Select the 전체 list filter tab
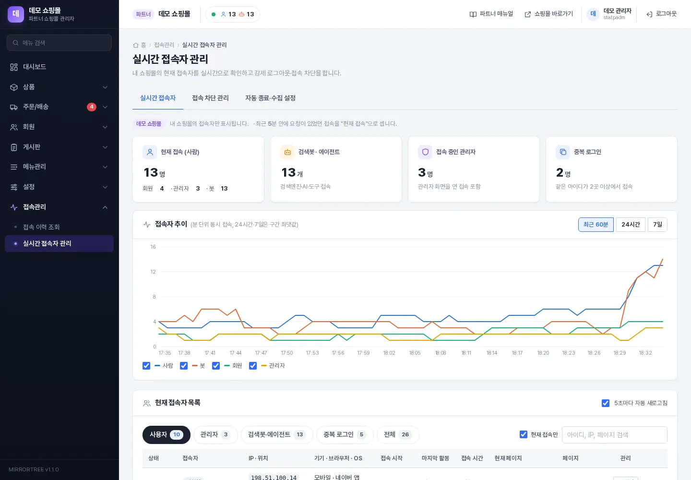This screenshot has height=480, width=691. click(x=398, y=435)
